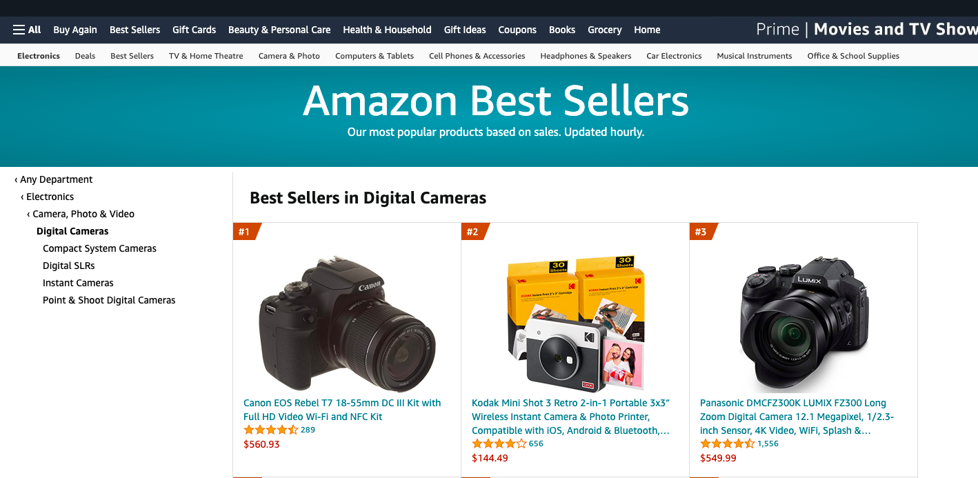Click the Kodak Mini Shot star rating

click(499, 444)
